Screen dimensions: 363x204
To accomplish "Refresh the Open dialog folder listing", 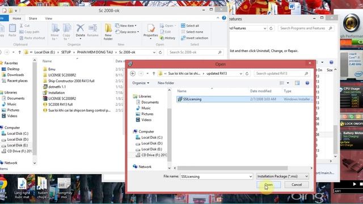I will pyautogui.click(x=247, y=74).
